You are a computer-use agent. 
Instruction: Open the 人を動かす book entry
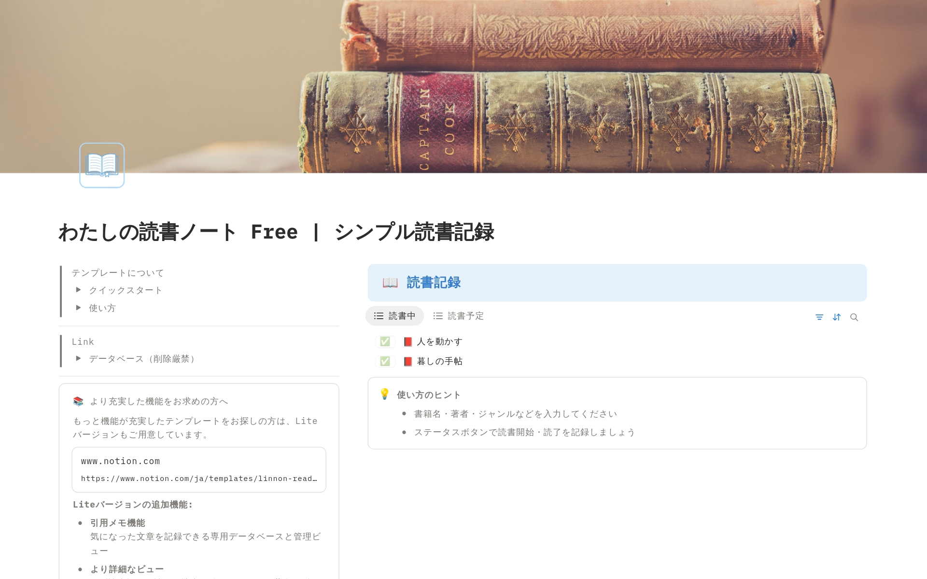[439, 342]
